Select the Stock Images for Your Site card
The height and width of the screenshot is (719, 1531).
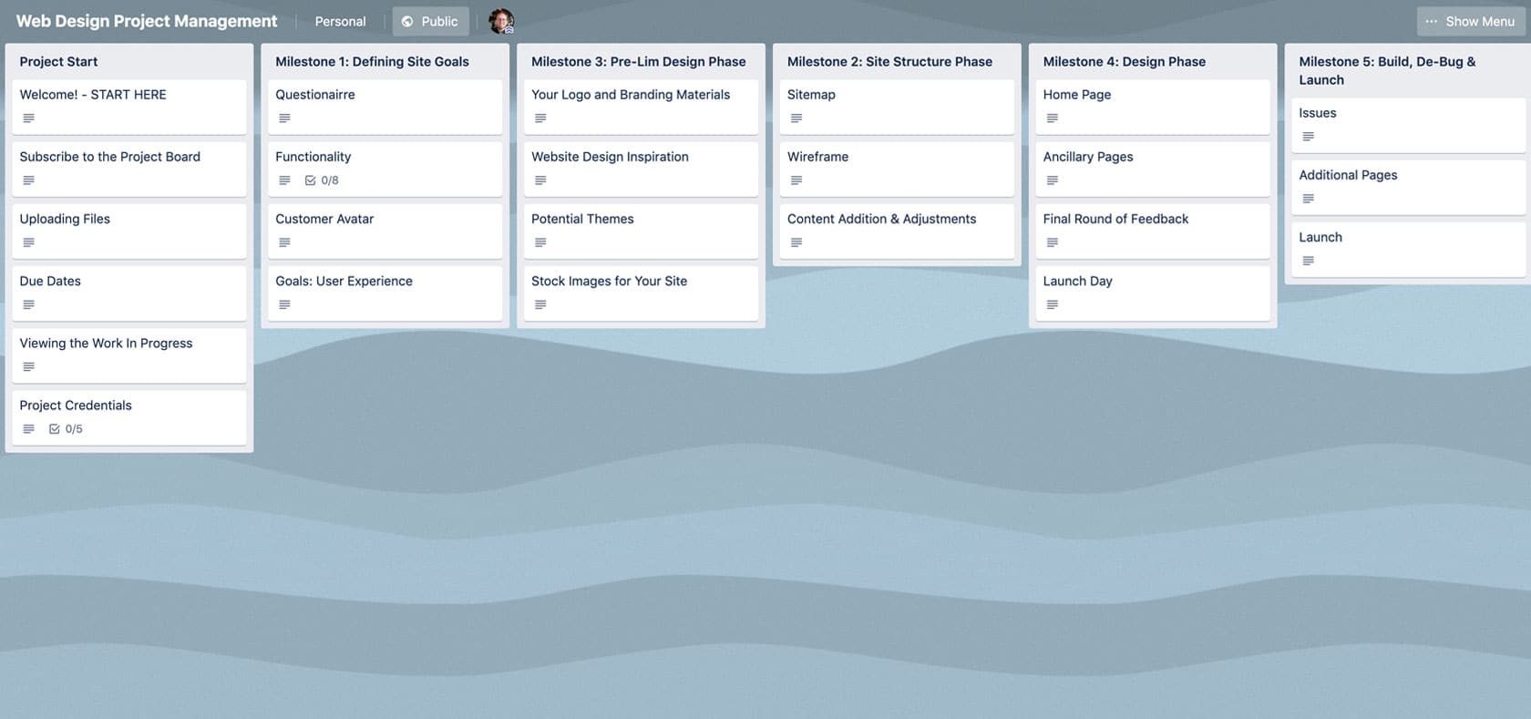click(641, 293)
